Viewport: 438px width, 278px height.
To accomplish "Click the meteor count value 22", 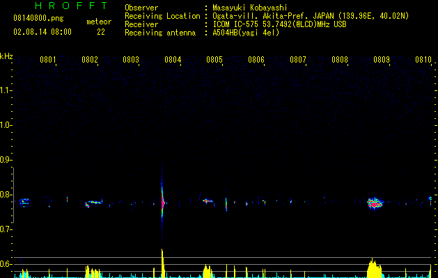I will pos(101,32).
